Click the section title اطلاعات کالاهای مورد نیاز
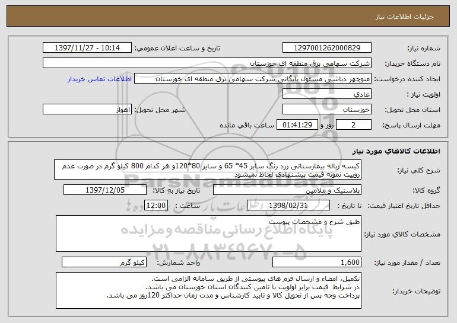This screenshot has height=323, width=457. (x=396, y=151)
